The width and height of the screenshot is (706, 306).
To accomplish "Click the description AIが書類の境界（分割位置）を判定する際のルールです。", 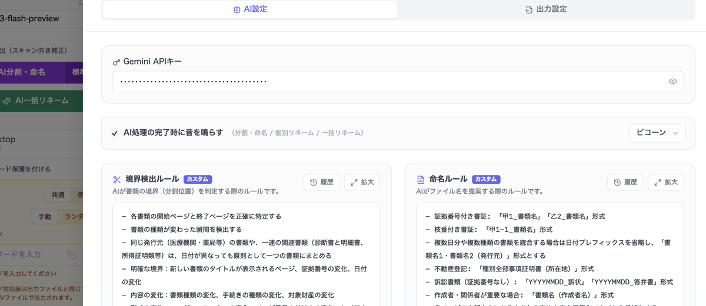I will pyautogui.click(x=197, y=191).
